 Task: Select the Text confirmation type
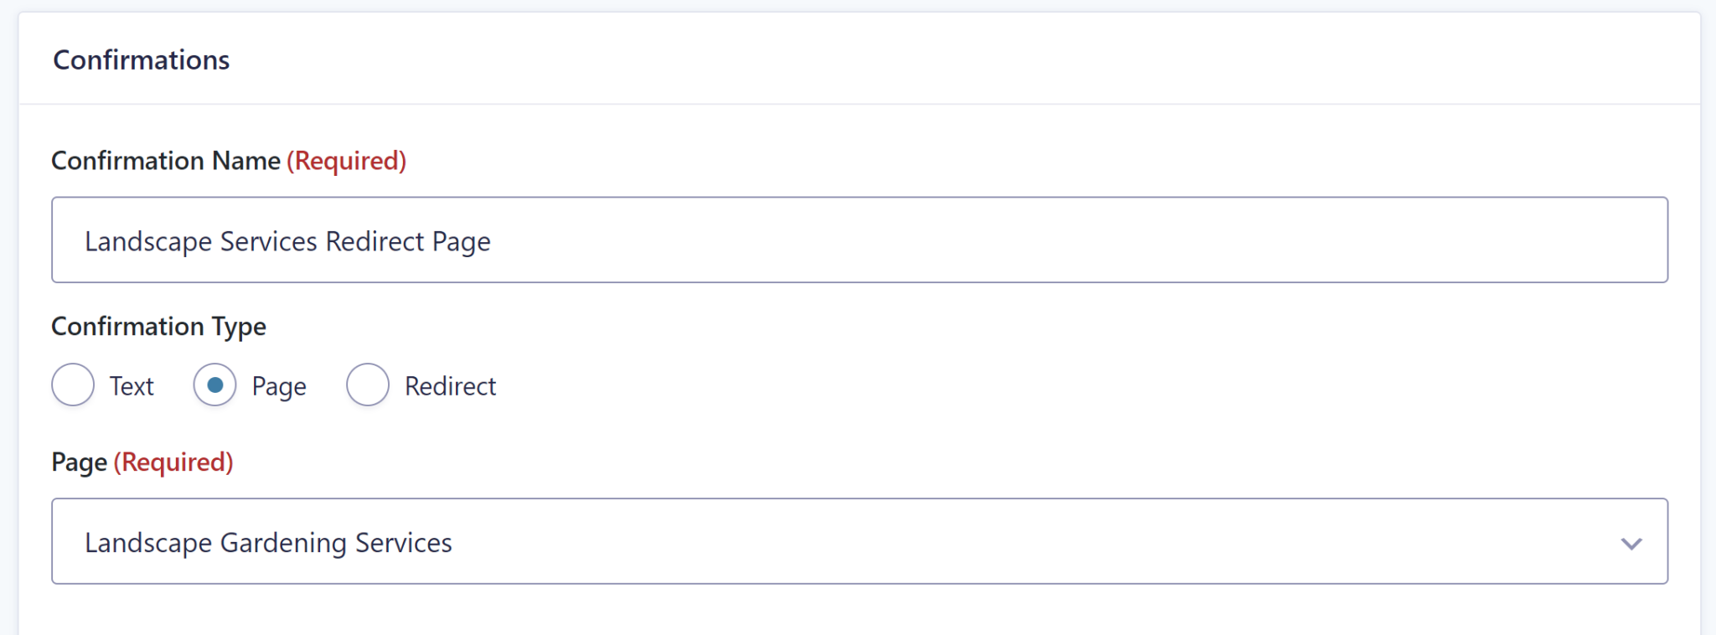[x=73, y=385]
